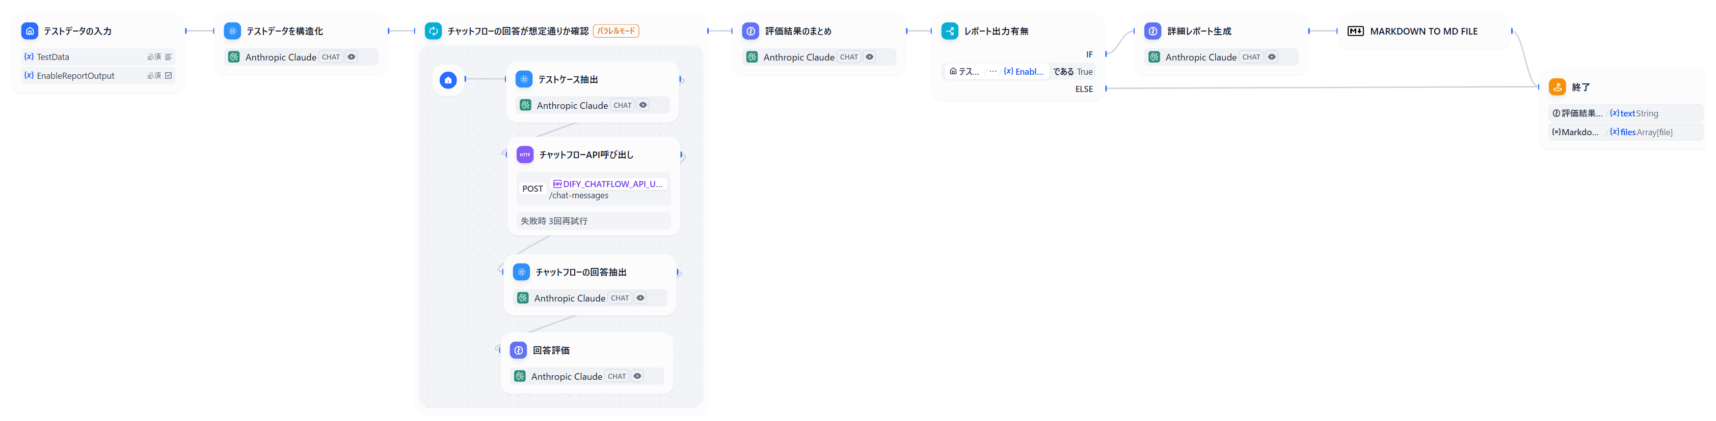Click the variable icon beside EnableReportOutput
The image size is (1716, 421).
(29, 75)
